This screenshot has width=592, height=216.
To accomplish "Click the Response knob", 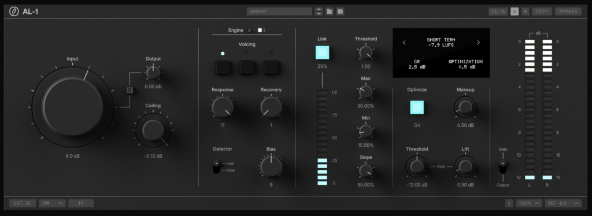I will coord(223,107).
